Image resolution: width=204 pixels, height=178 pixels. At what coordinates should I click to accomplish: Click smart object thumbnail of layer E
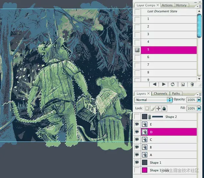click(145, 124)
